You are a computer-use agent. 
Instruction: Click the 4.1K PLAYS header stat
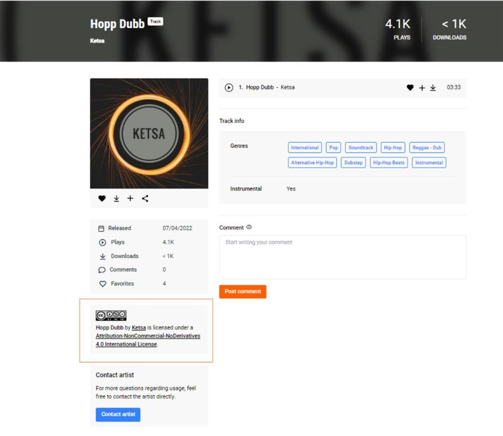[398, 29]
